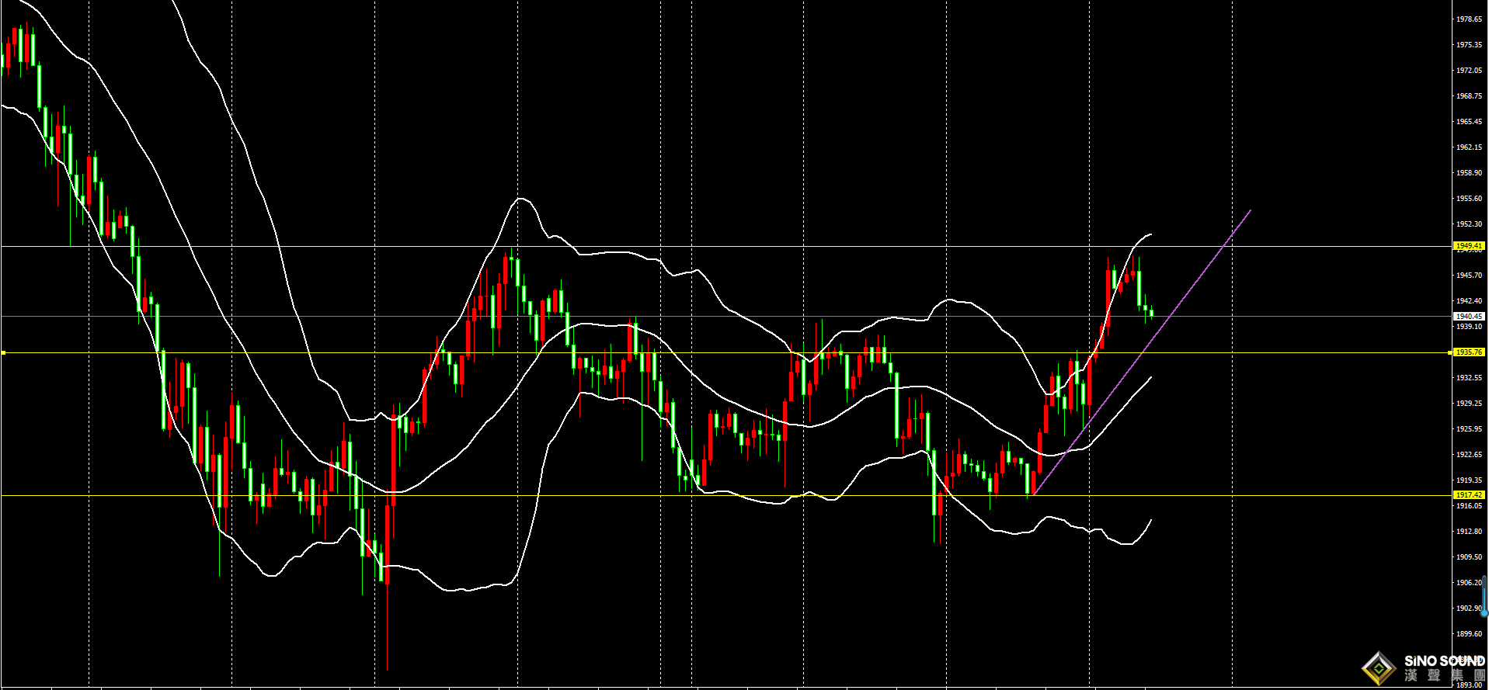Click the 1955.60 price axis label
Screen dimensions: 1489x690
pos(1469,198)
